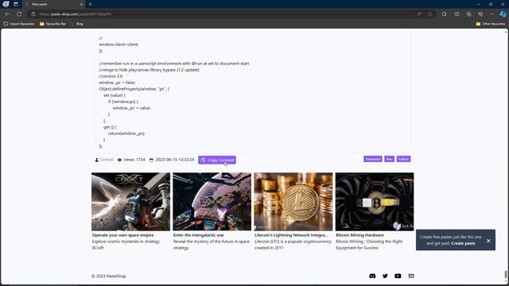Select the View paste tab
Image resolution: width=509 pixels, height=286 pixels.
click(53, 4)
